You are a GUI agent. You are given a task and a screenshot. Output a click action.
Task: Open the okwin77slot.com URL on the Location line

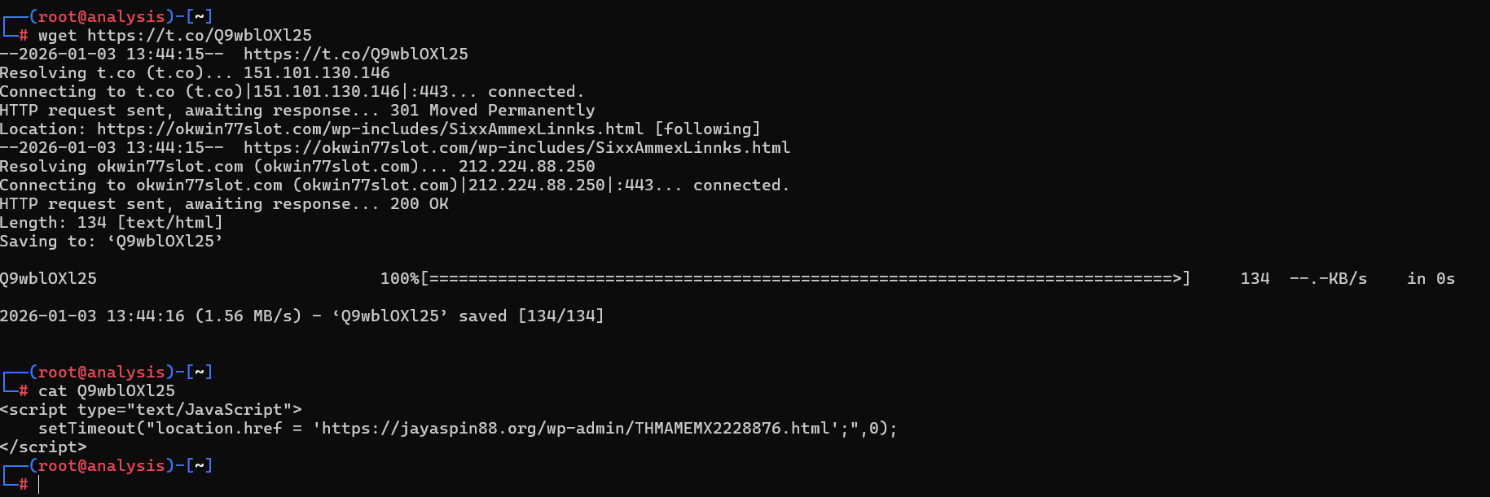[370, 129]
